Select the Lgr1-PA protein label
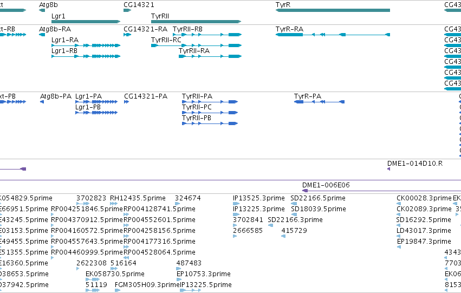 coord(88,96)
